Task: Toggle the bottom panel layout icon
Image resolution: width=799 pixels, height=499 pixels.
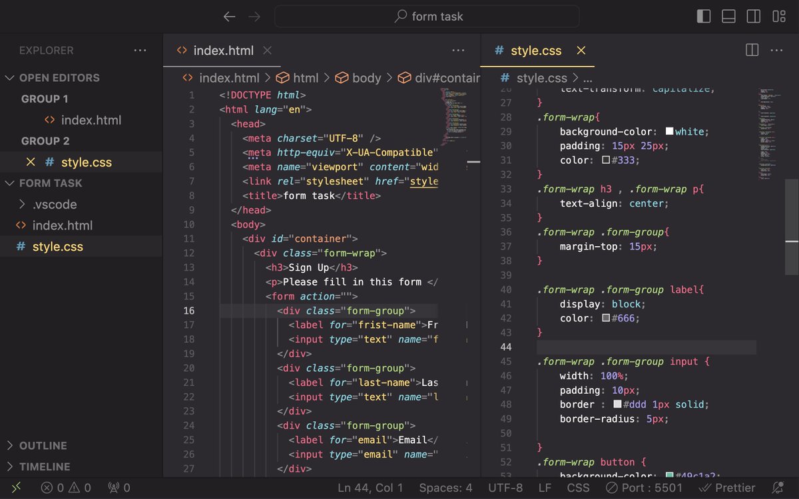Action: pyautogui.click(x=728, y=17)
